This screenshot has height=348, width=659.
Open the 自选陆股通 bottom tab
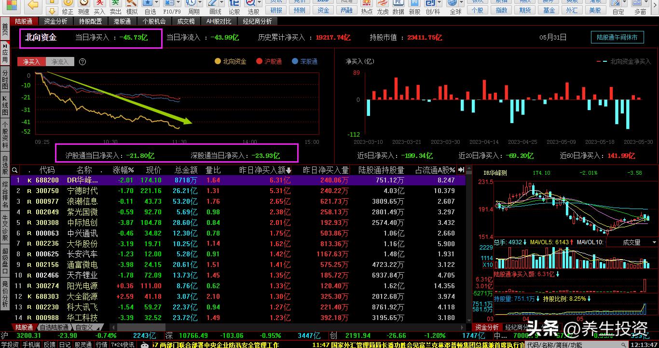(54, 327)
